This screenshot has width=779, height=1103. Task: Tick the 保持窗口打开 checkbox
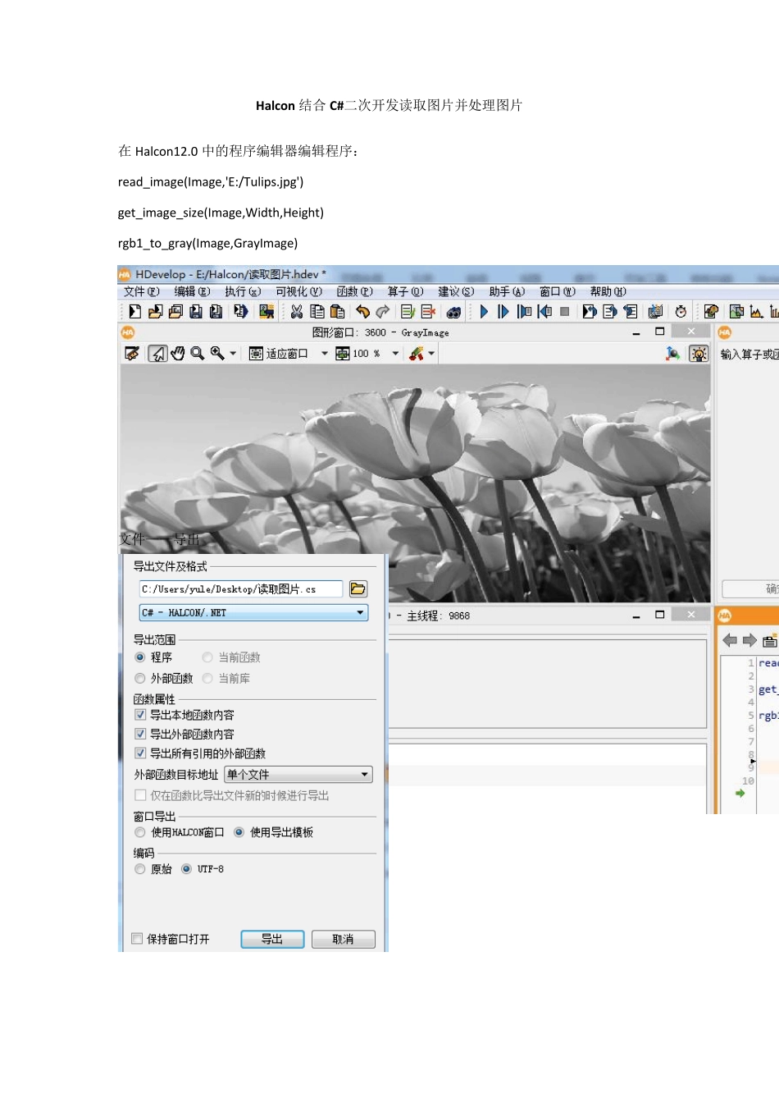[x=137, y=939]
